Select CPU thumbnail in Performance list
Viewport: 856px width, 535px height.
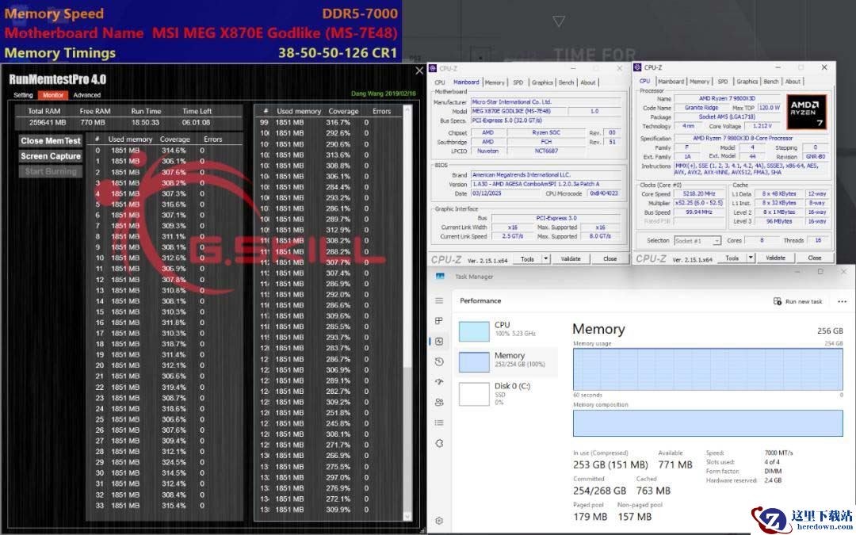[474, 331]
